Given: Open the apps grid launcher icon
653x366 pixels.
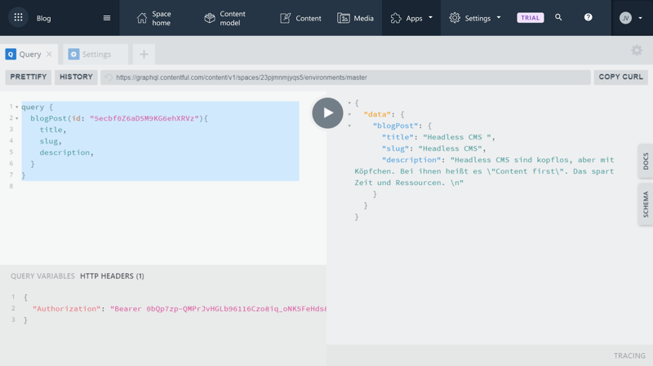Looking at the screenshot, I should click(18, 17).
